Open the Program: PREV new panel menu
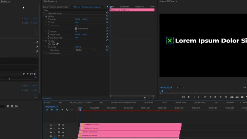This screenshot has width=247, height=139. 176,1
